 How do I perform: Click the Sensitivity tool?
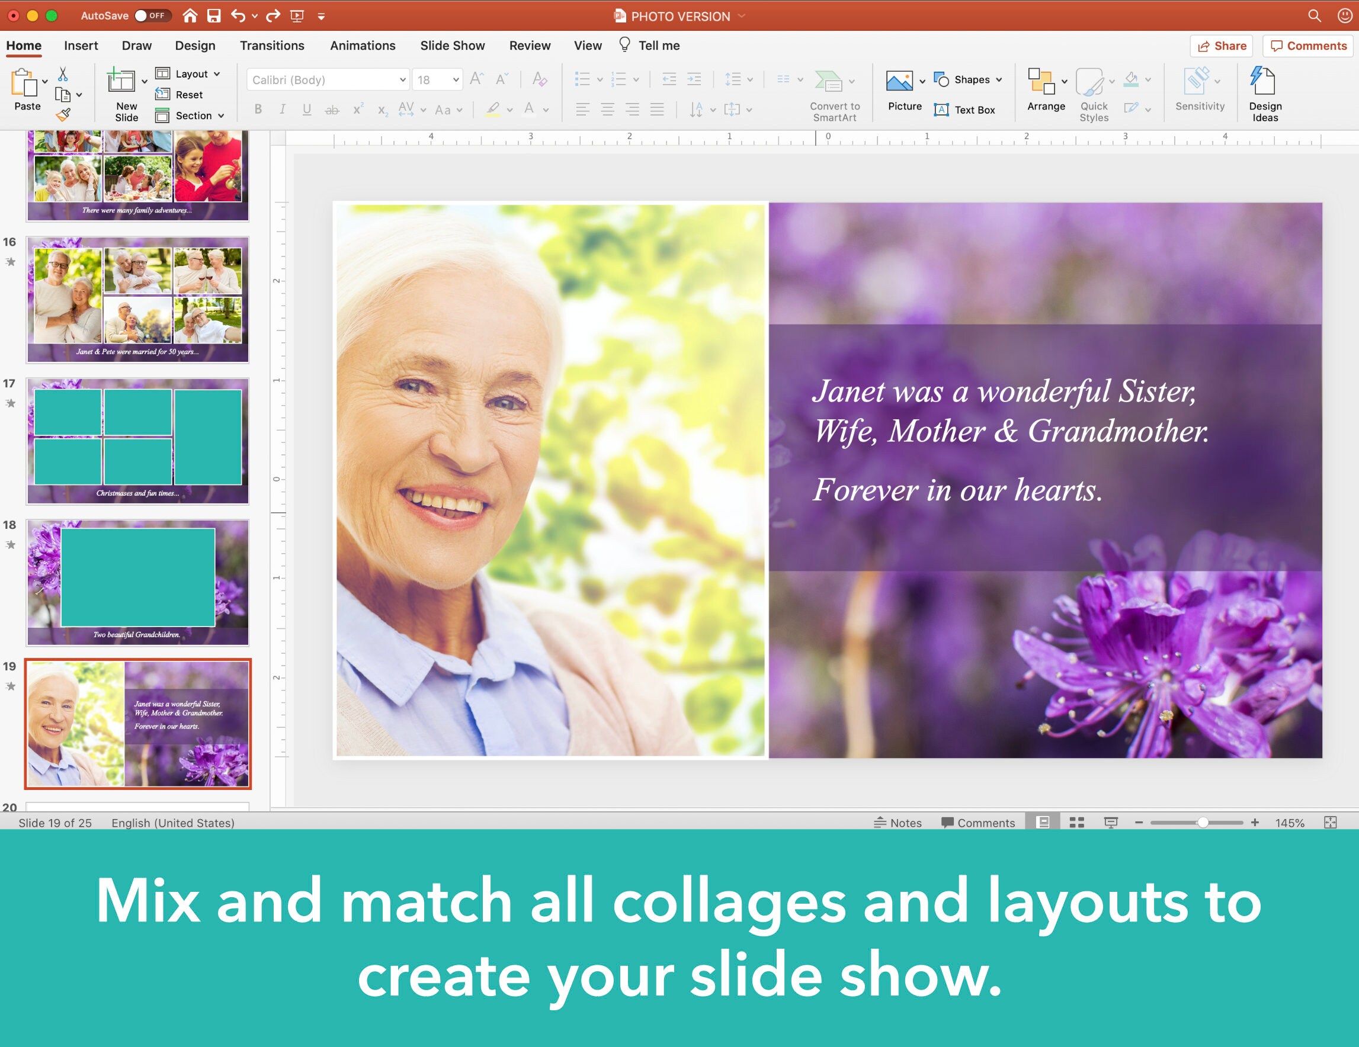pyautogui.click(x=1198, y=91)
